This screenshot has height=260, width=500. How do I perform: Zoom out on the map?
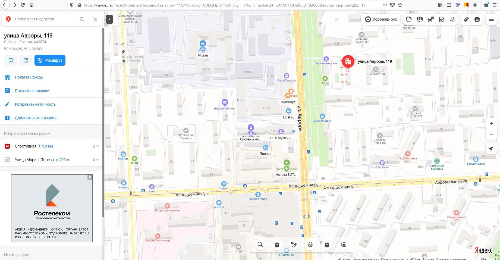(491, 134)
